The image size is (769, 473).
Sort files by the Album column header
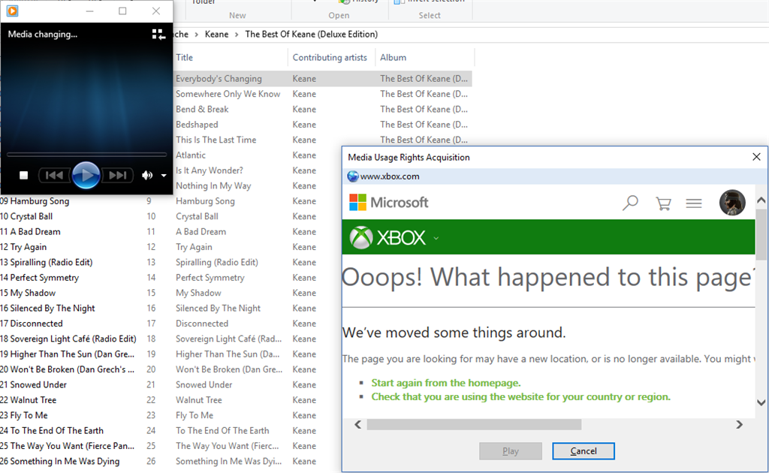pyautogui.click(x=394, y=57)
